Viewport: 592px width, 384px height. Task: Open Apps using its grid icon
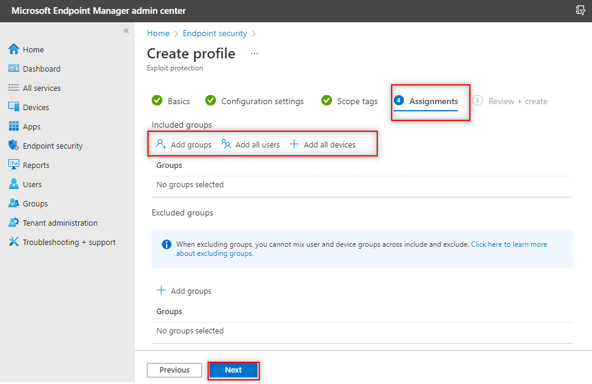(x=14, y=126)
